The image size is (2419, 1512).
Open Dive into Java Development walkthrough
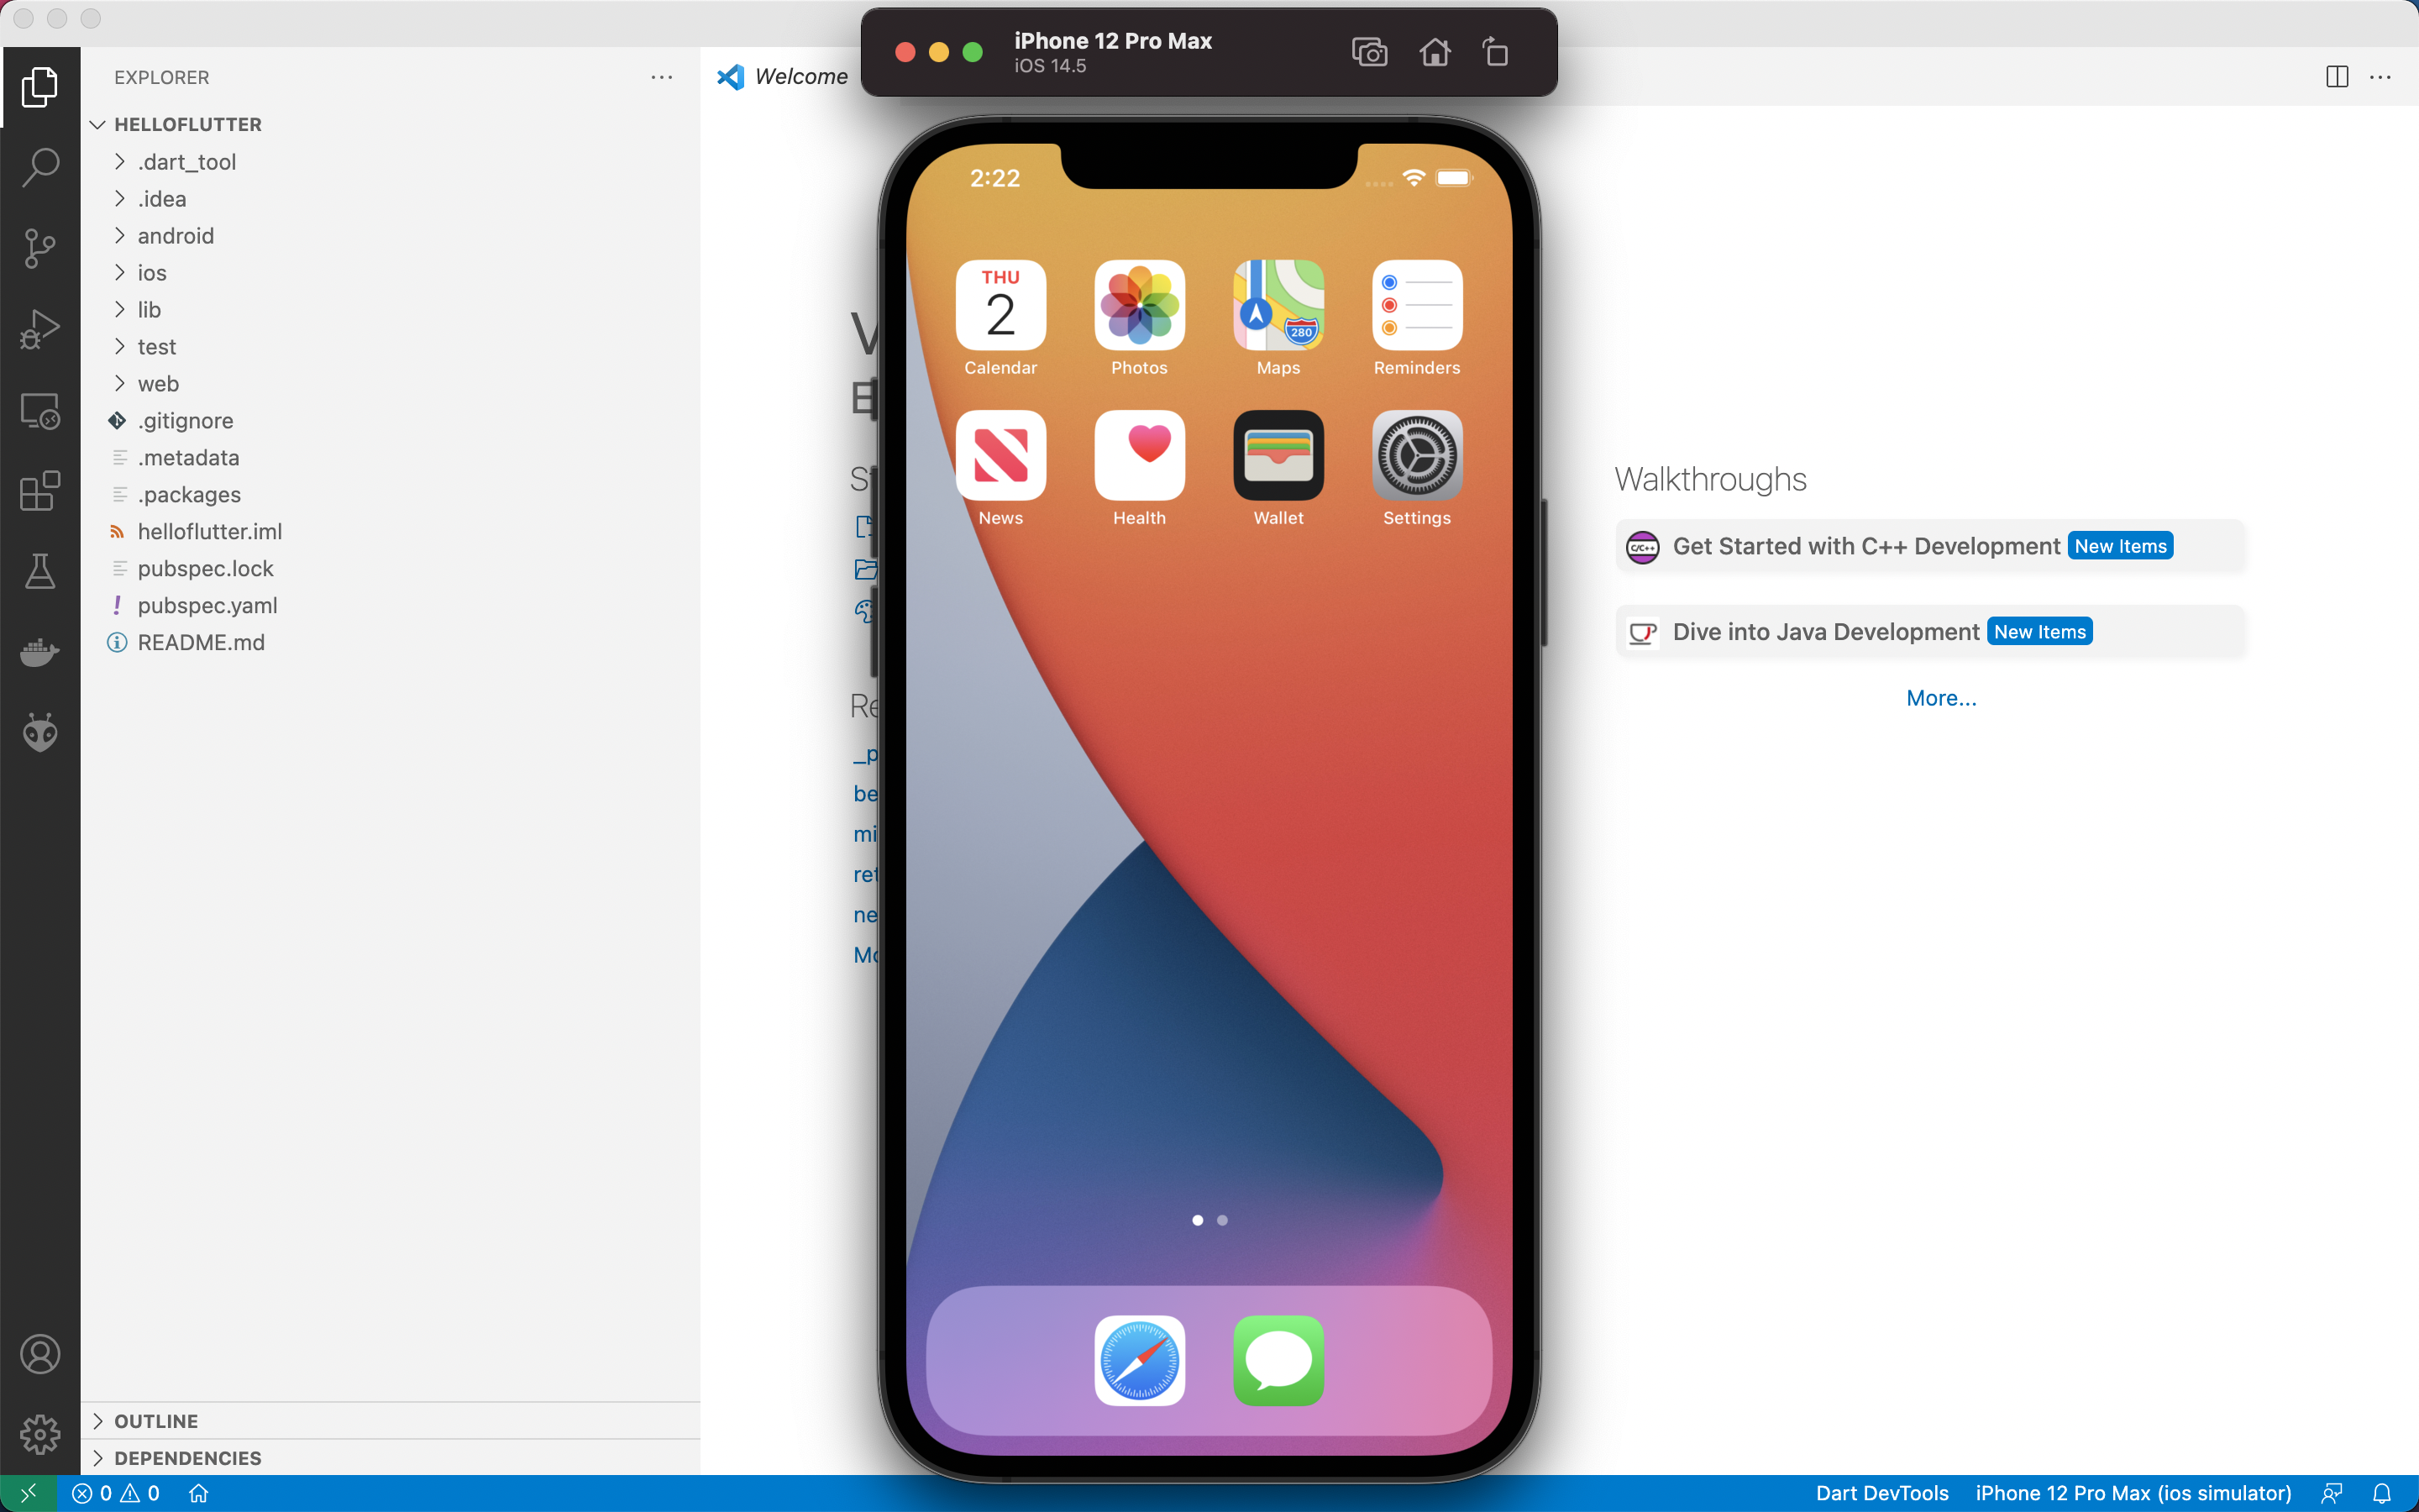pos(1930,632)
